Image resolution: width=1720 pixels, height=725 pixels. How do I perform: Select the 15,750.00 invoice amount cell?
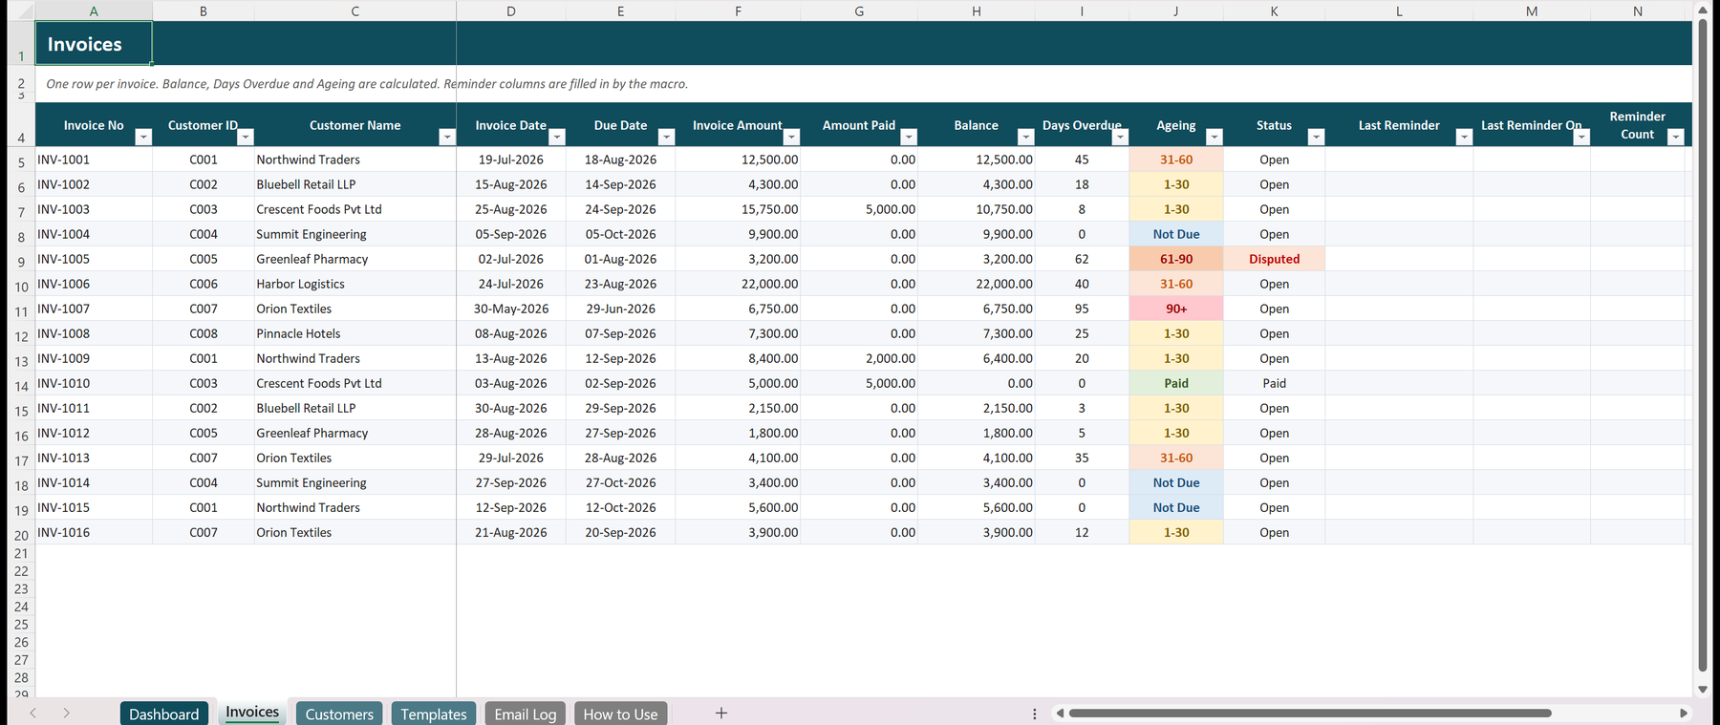pos(738,209)
